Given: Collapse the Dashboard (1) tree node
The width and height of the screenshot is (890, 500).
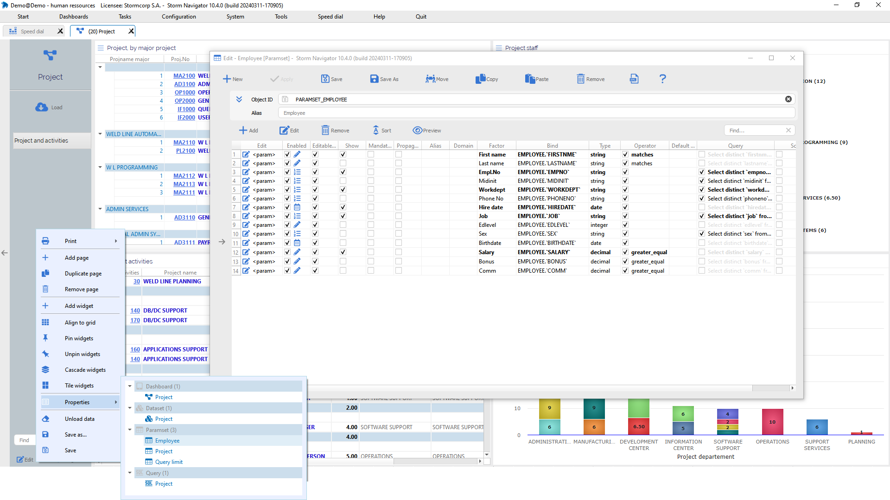Looking at the screenshot, I should pos(130,386).
